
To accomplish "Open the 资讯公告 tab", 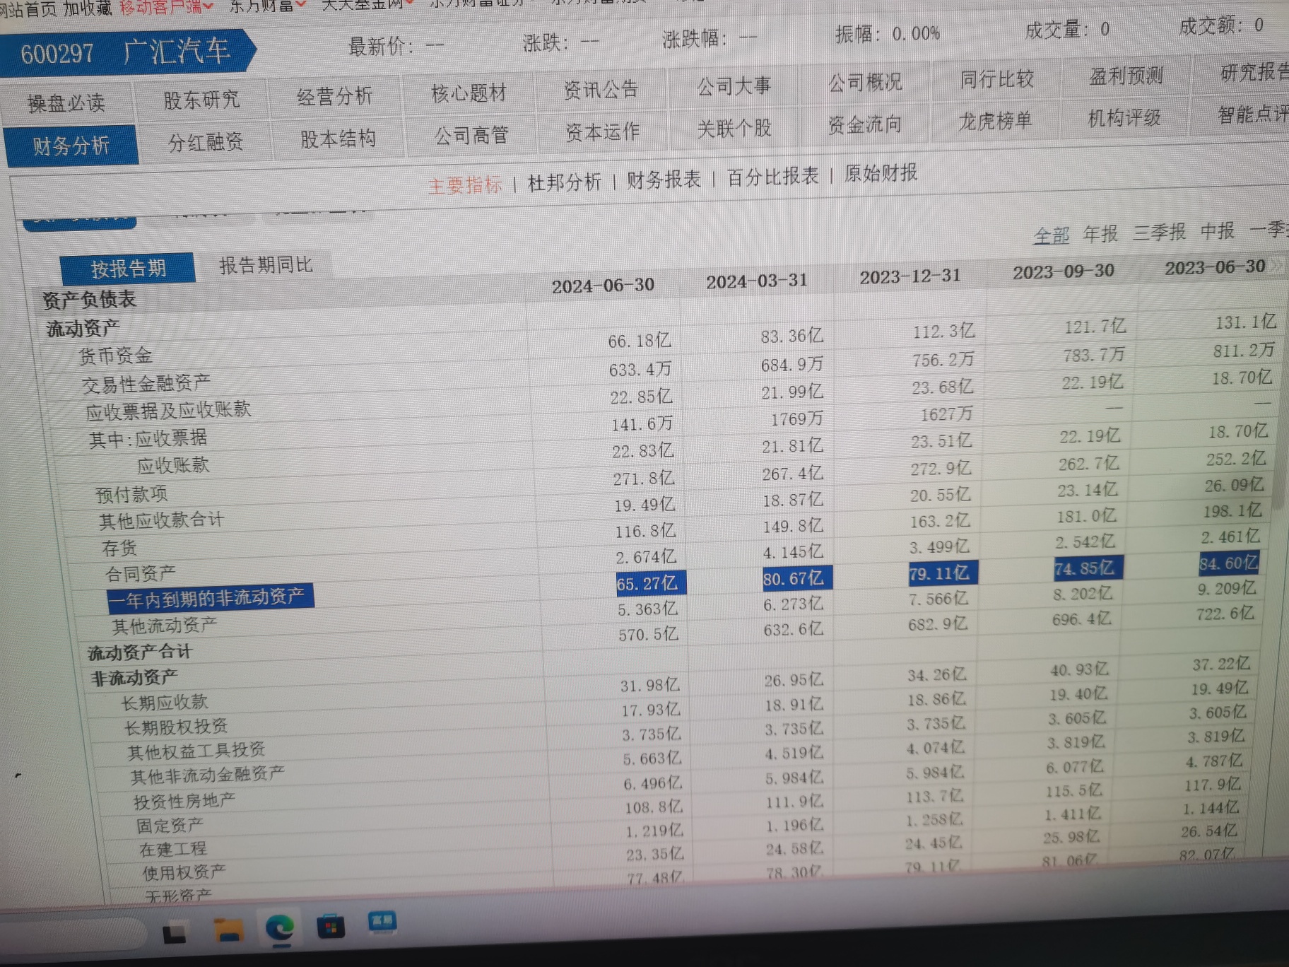I will coord(601,90).
